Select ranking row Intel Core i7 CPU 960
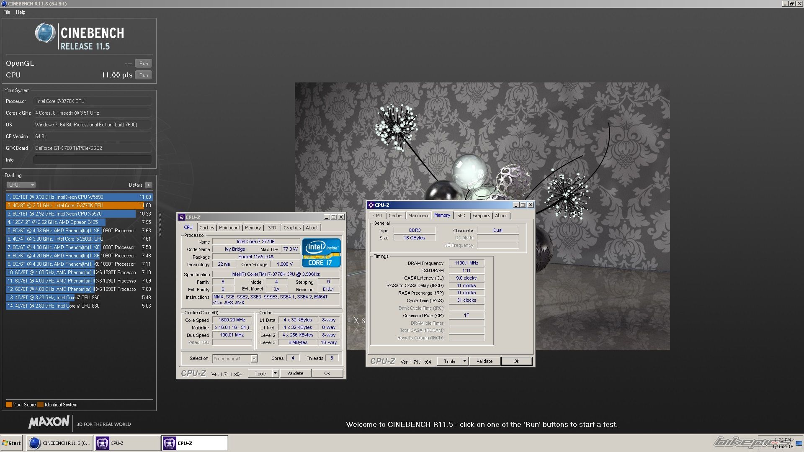804x452 pixels. click(79, 298)
